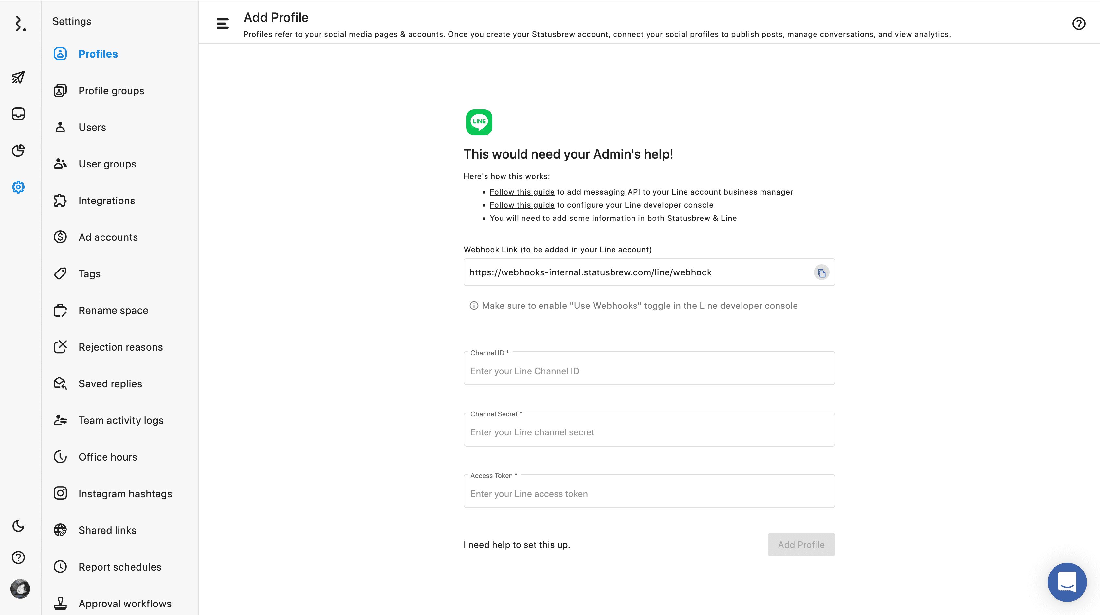Viewport: 1100px width, 615px height.
Task: Open Instagram hashtags settings
Action: point(125,494)
